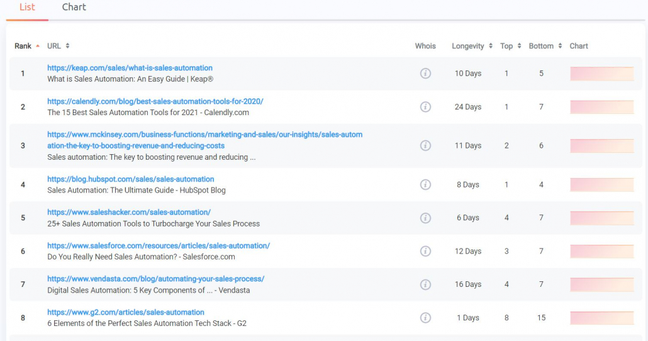
Task: Open salesforce.com sales-automation article link
Action: pyautogui.click(x=159, y=245)
